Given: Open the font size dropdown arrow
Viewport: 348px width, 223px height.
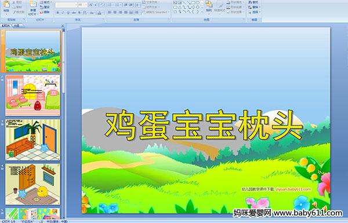Looking at the screenshot, I should coord(86,5).
